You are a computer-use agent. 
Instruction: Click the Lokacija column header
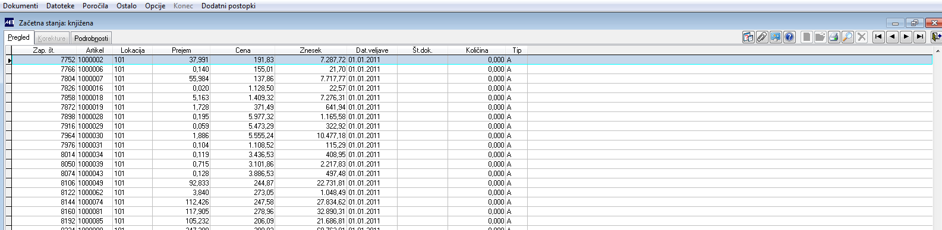pyautogui.click(x=133, y=50)
